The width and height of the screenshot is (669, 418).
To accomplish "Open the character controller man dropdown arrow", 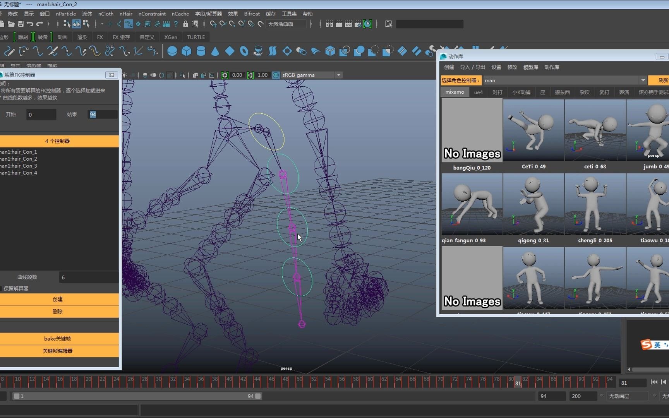I will 643,81.
